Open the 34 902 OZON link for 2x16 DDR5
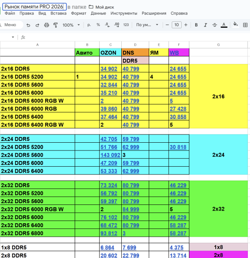The height and width of the screenshot is (258, 250). (x=109, y=69)
